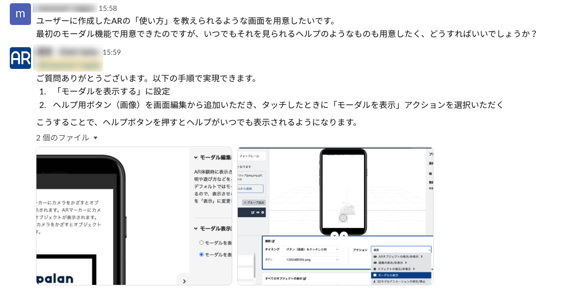Viewport: 574px width, 293px height.
Task: Choose the highlighted モーダルの表示 entry
Action: pyautogui.click(x=401, y=275)
